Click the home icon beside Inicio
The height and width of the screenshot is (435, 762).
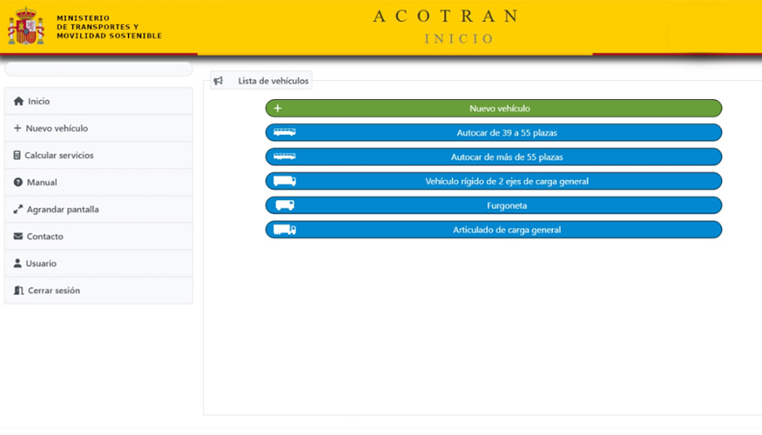pyautogui.click(x=18, y=102)
